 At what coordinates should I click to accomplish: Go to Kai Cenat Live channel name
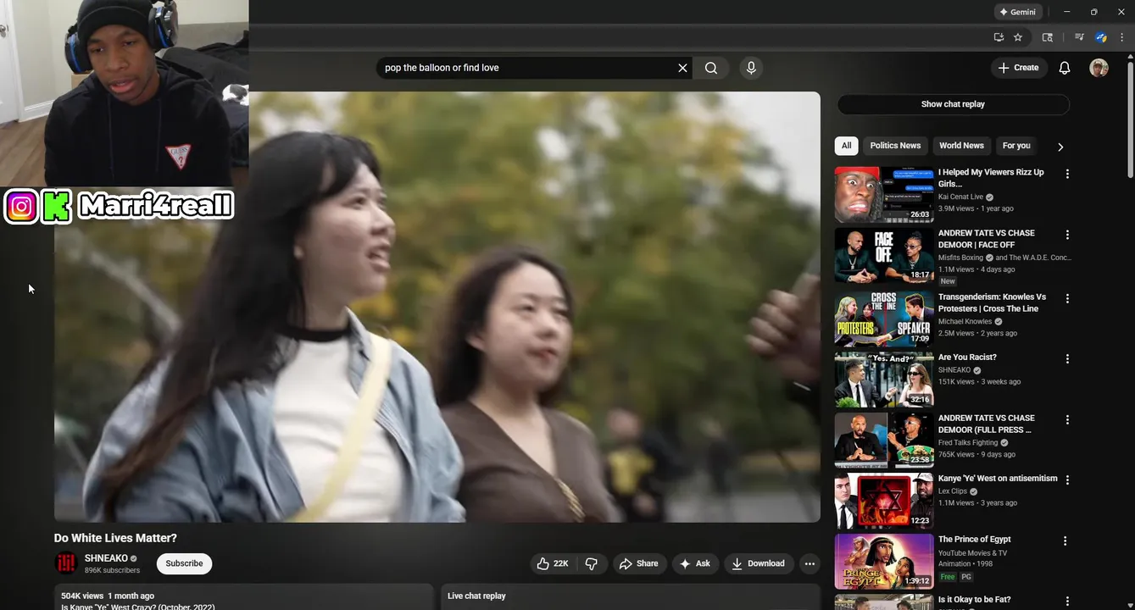[960, 197]
